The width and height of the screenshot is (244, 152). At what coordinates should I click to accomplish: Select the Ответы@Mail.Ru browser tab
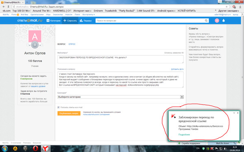pyautogui.click(x=13, y=2)
